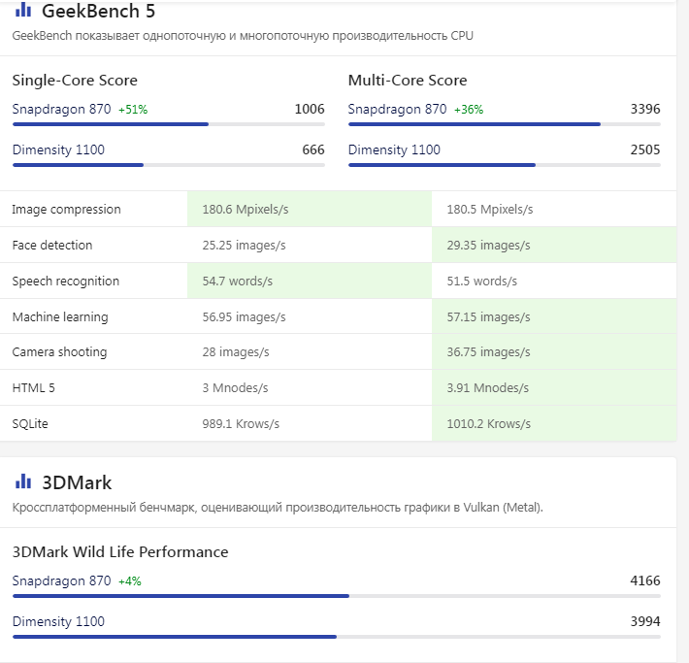The width and height of the screenshot is (689, 663).
Task: Click the 3 Mnodes/s cell
Action: (x=310, y=388)
